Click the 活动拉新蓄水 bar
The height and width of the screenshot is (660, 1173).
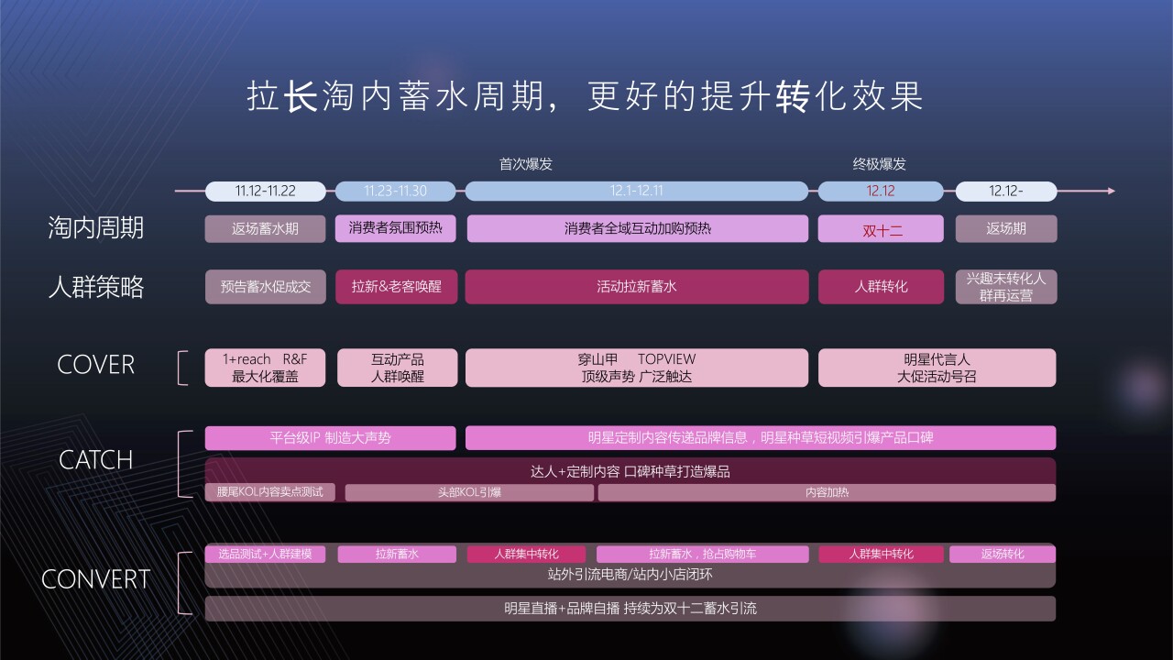tap(637, 287)
